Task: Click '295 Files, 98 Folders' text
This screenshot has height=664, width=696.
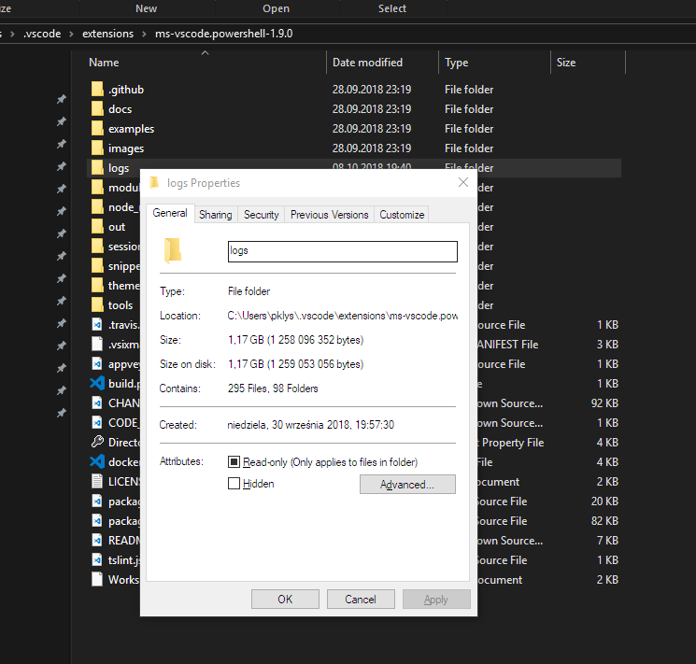Action: pyautogui.click(x=273, y=389)
